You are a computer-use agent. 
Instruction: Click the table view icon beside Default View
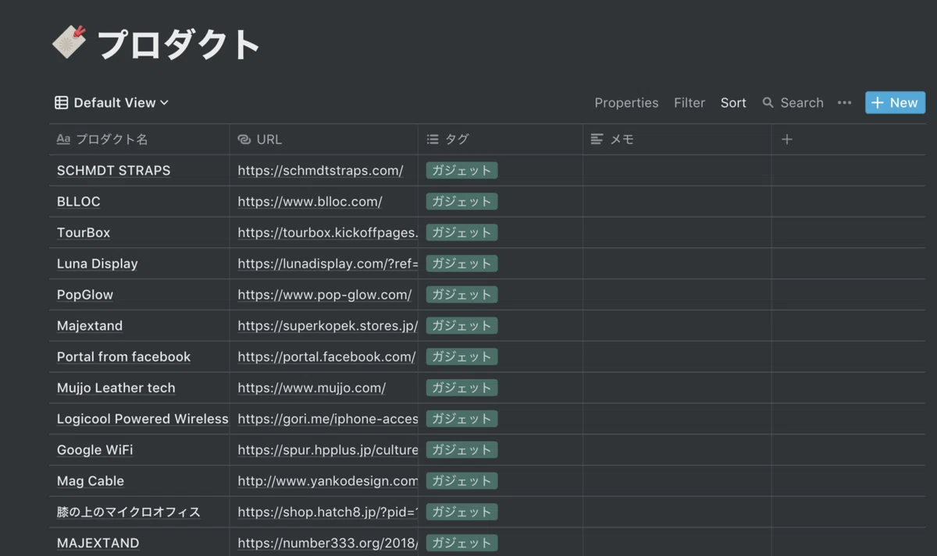click(61, 103)
